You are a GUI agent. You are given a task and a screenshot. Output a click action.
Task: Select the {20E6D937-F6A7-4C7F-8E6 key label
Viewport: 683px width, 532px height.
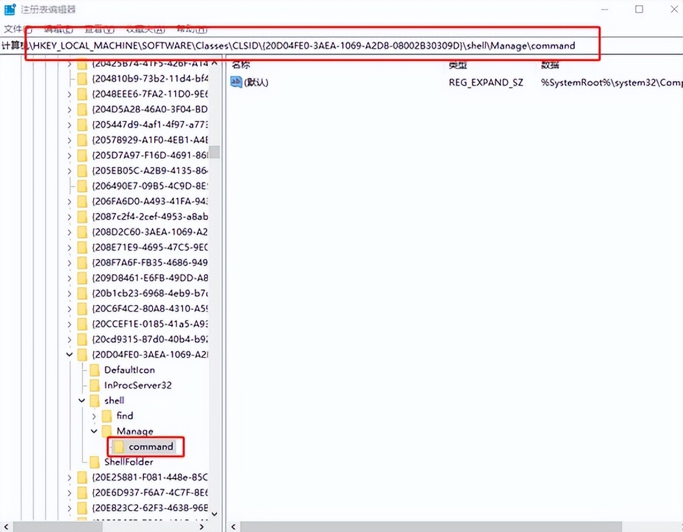150,493
